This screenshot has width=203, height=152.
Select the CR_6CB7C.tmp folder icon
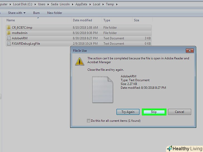9,28
